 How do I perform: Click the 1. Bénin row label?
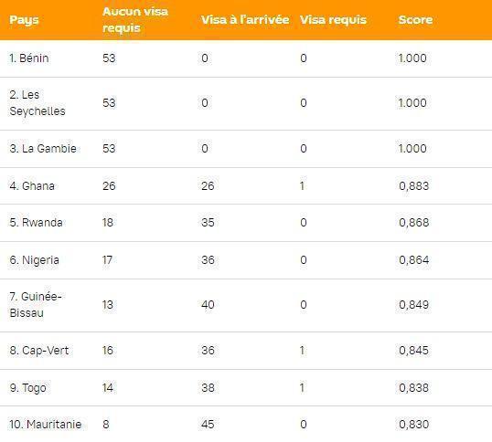(29, 58)
